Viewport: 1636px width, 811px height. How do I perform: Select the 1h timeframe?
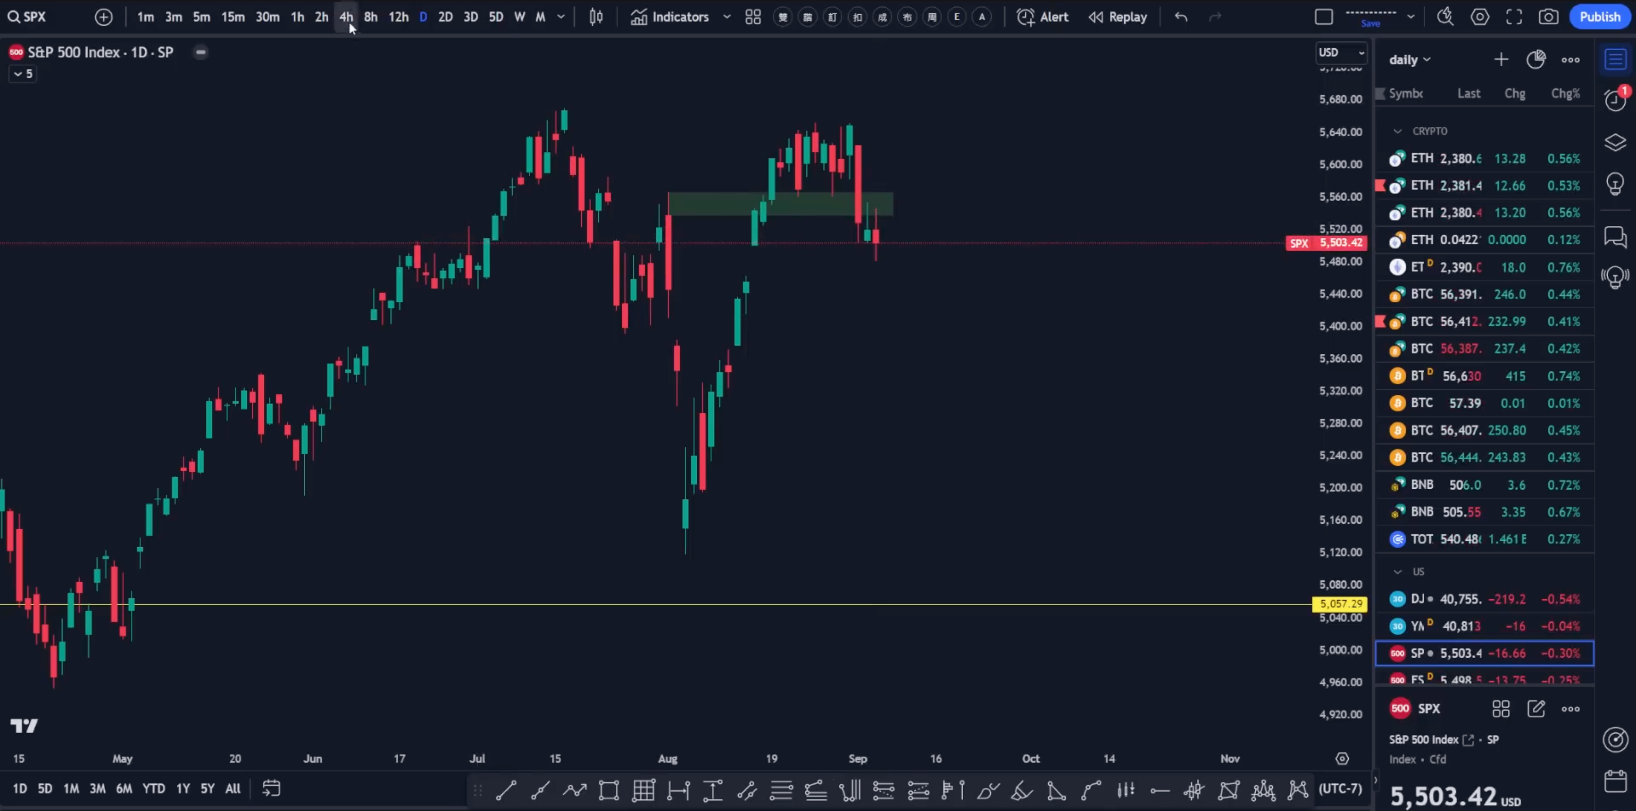[297, 17]
